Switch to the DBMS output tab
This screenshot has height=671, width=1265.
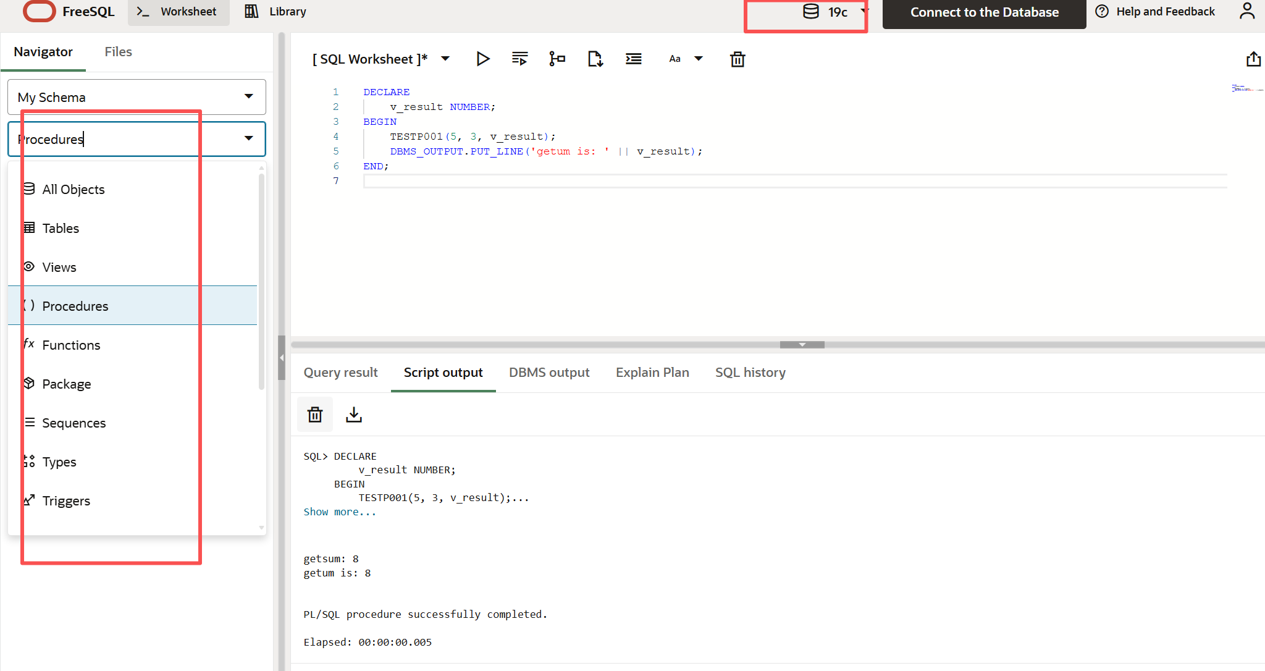[548, 373]
